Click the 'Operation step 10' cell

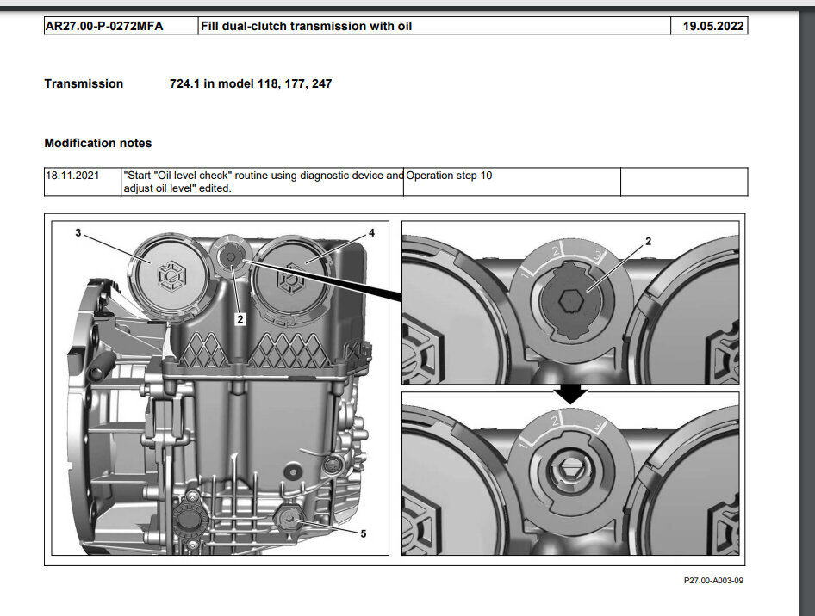tap(512, 182)
